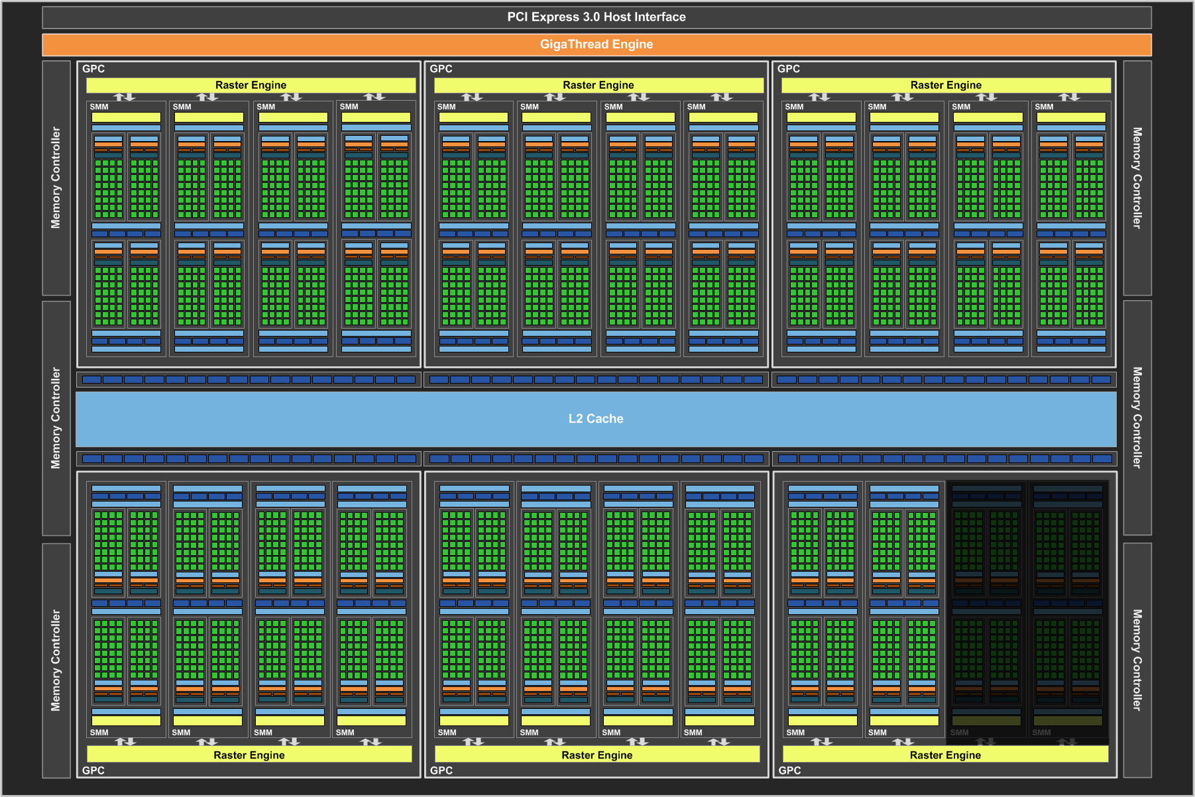Click GPC label of the GPC with darkened SMMs
This screenshot has width=1195, height=797.
point(789,770)
